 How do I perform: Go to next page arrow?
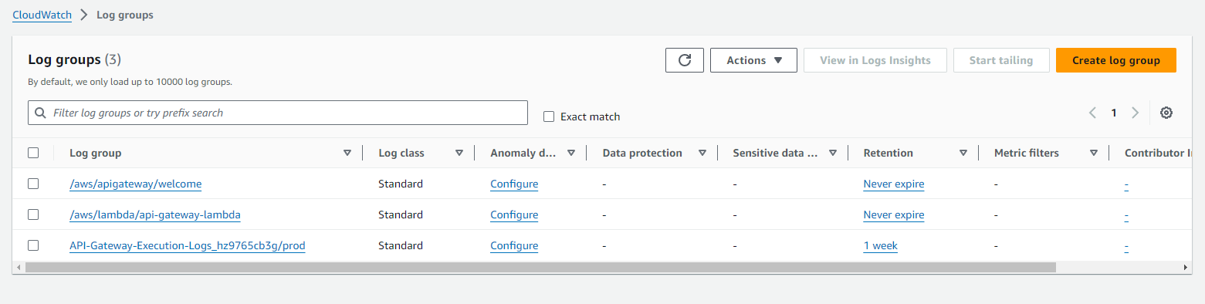pyautogui.click(x=1135, y=113)
